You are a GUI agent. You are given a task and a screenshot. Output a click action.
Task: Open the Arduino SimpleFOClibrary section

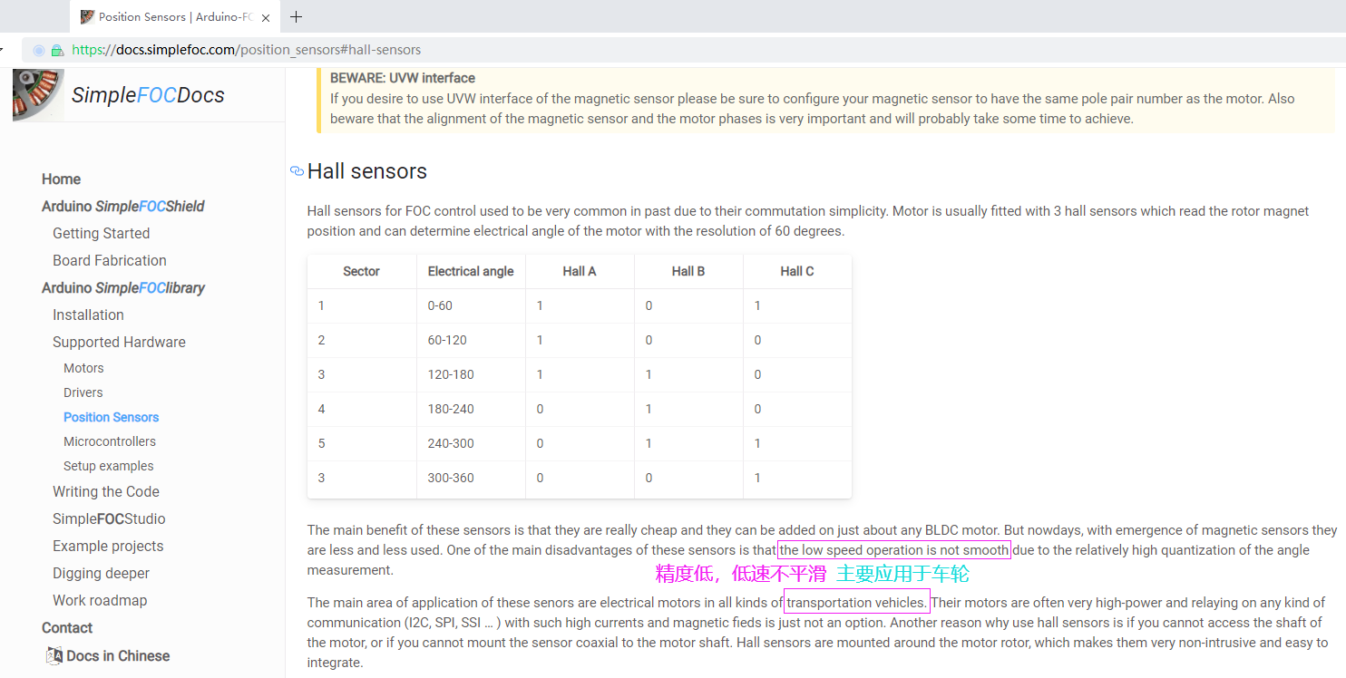[123, 287]
